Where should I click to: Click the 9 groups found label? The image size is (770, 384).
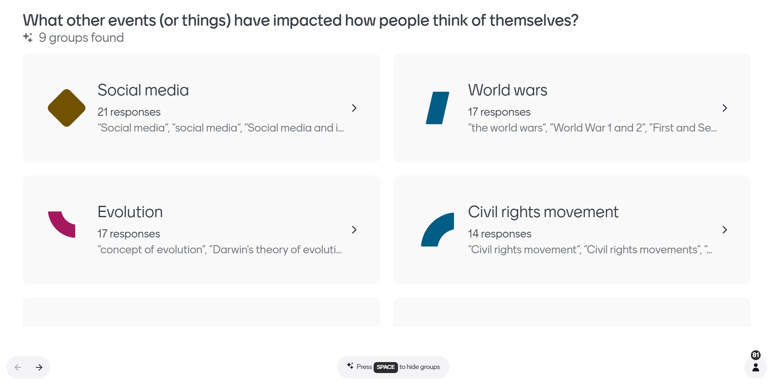[81, 38]
